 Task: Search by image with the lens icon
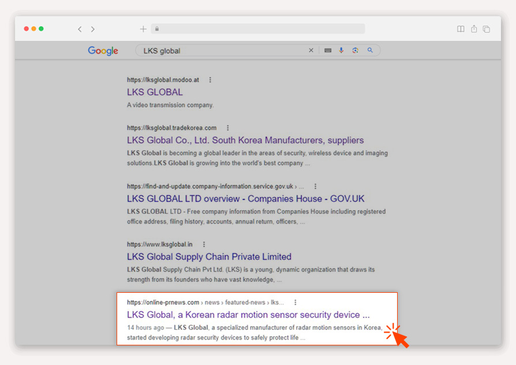point(355,50)
